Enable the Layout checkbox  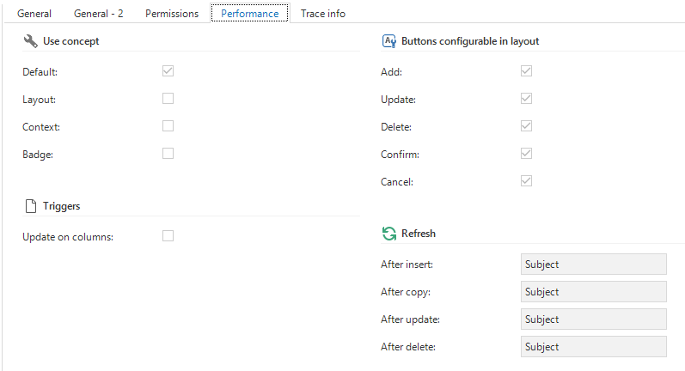point(168,99)
